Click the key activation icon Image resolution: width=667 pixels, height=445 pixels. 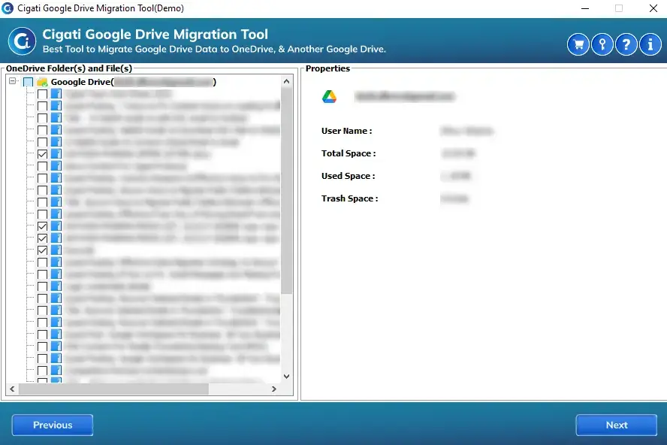(x=602, y=44)
